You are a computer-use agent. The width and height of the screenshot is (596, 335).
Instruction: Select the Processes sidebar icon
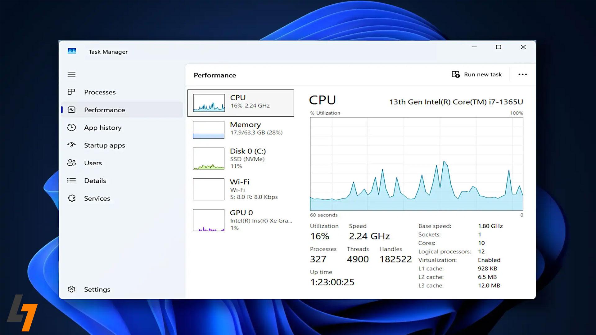tap(72, 92)
